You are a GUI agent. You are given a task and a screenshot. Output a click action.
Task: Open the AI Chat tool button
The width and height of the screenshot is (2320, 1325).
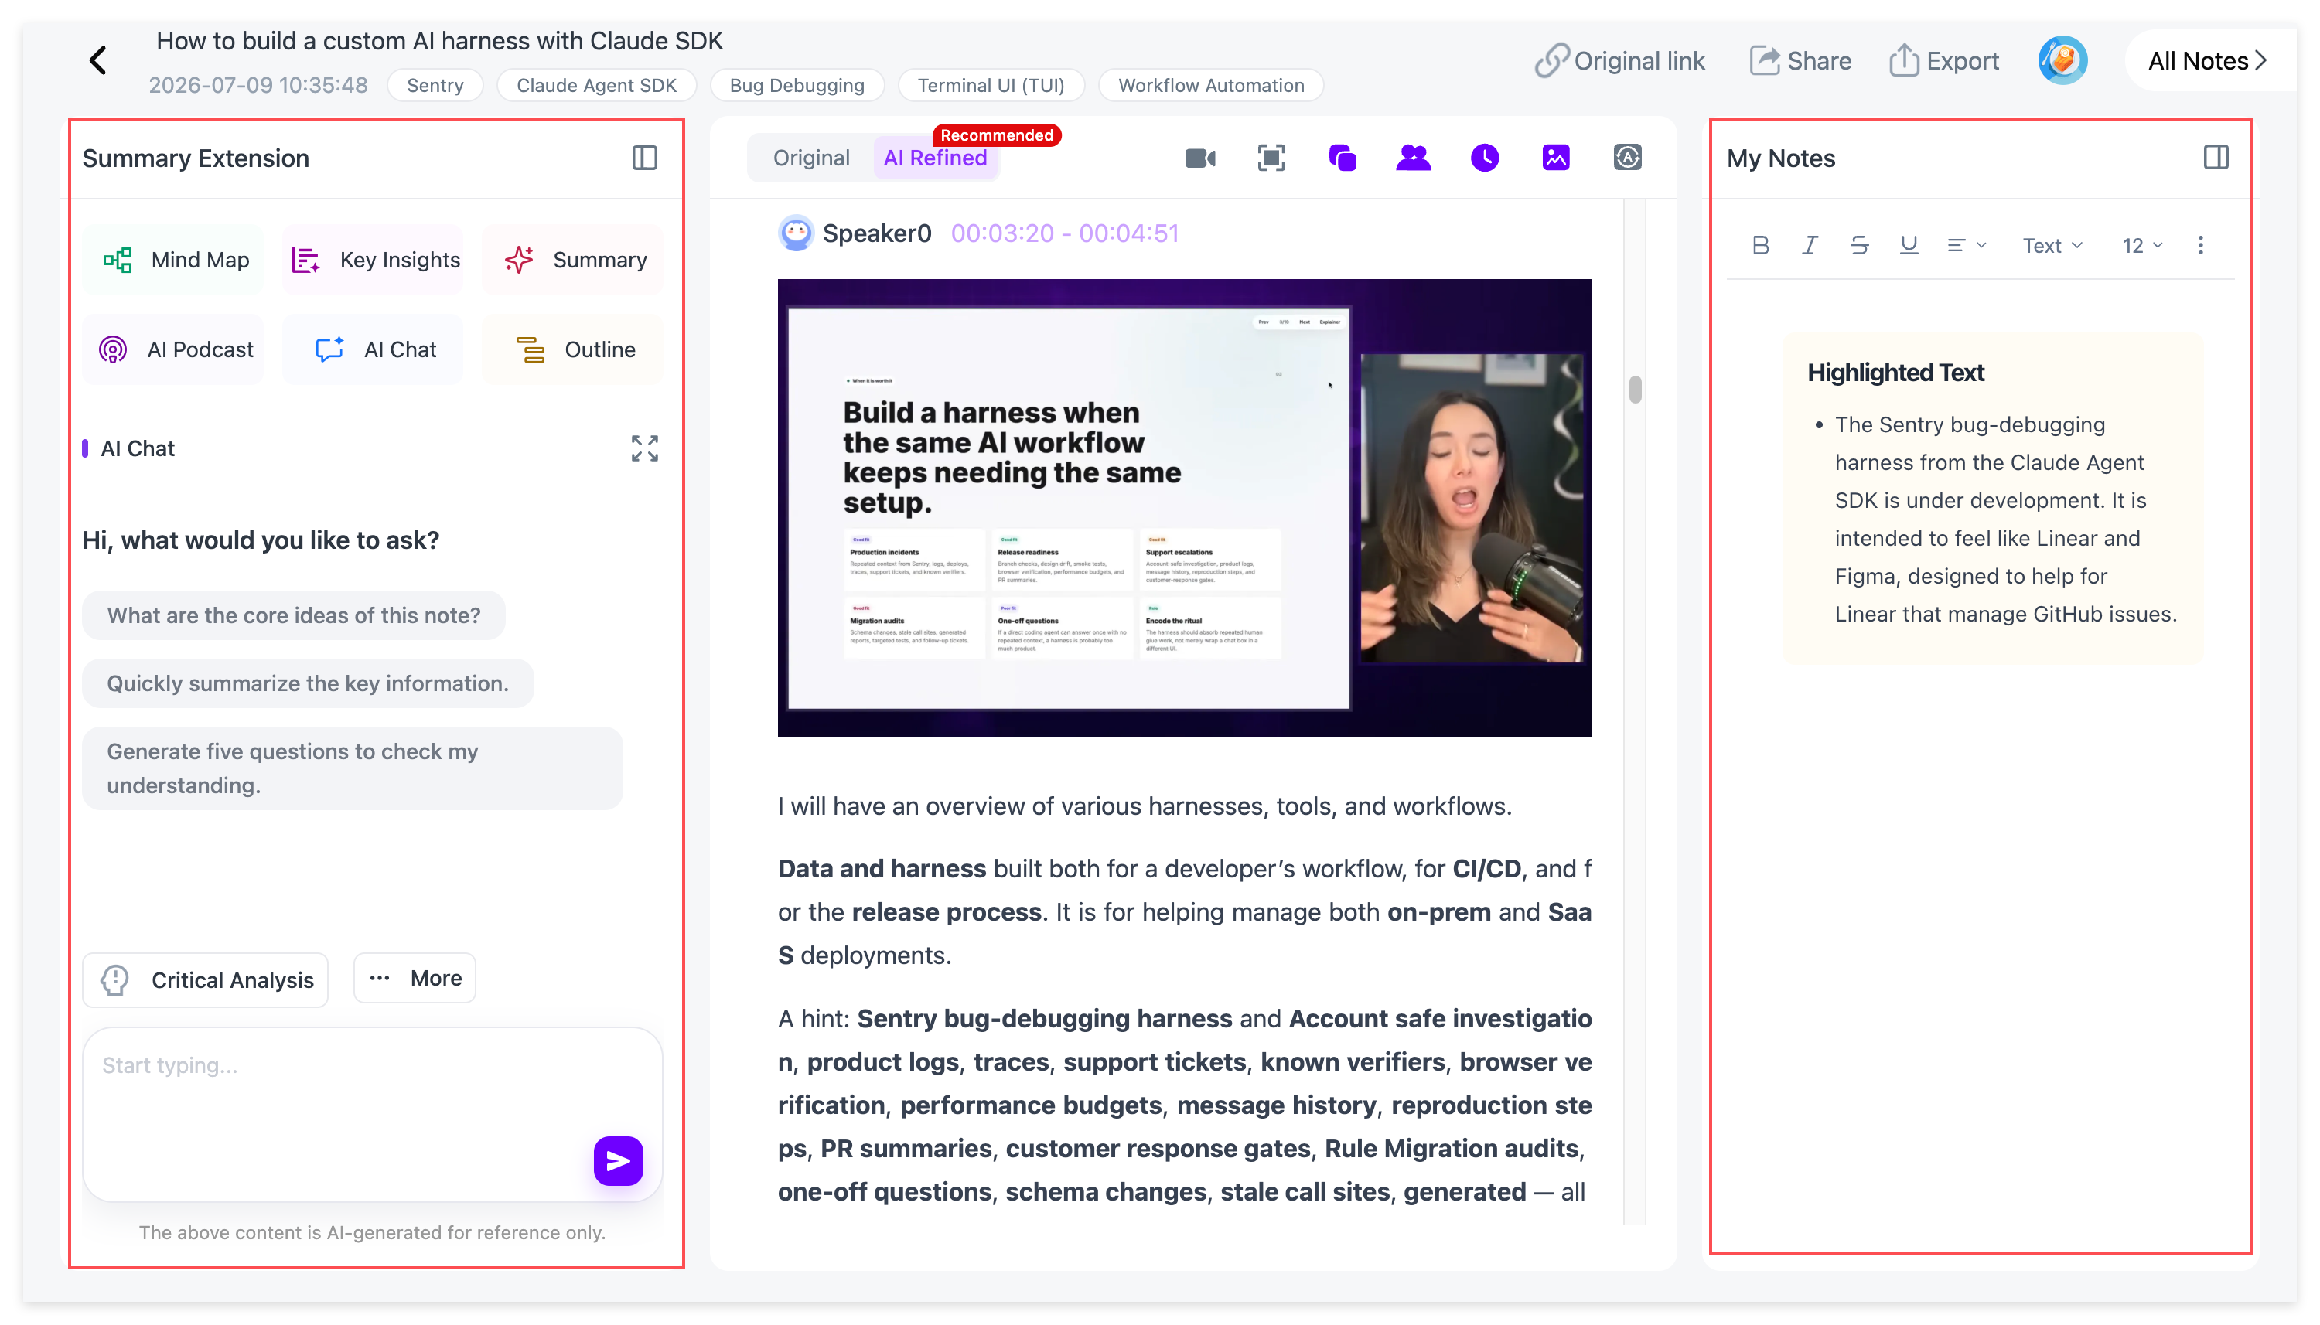pyautogui.click(x=374, y=349)
